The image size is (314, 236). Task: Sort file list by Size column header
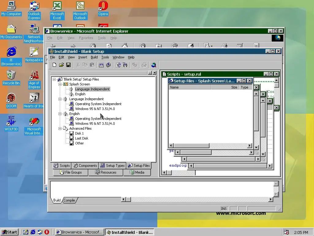(x=225, y=87)
